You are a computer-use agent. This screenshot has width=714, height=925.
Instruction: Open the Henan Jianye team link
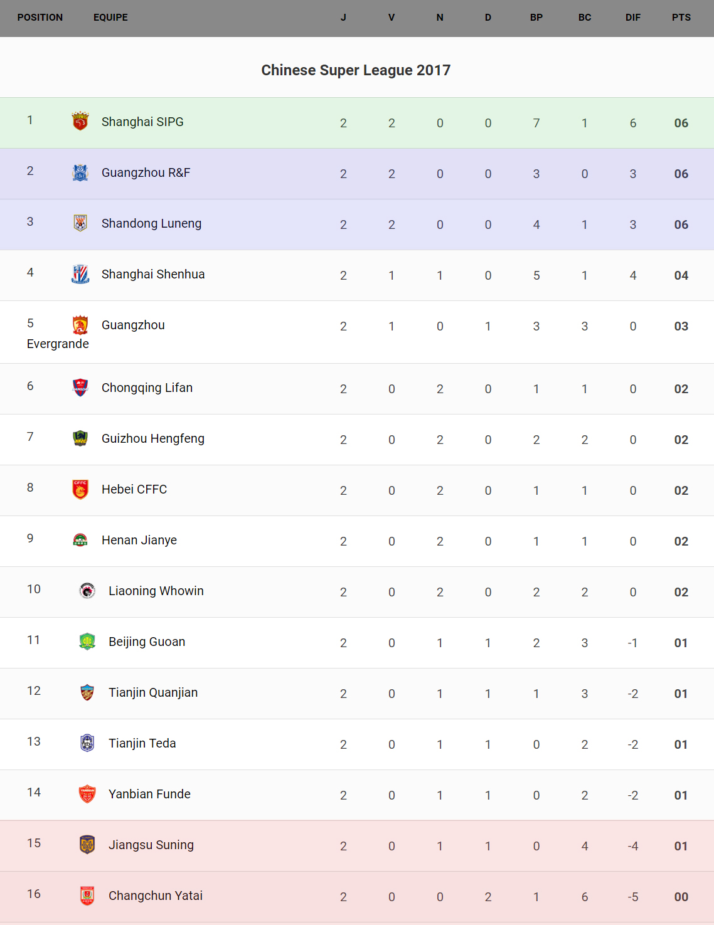[x=139, y=540]
